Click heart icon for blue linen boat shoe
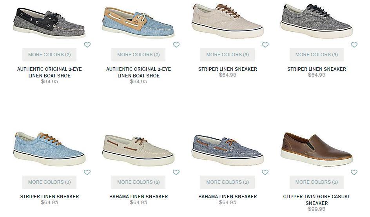Viewport: 370px width, 217px height. 176,45
